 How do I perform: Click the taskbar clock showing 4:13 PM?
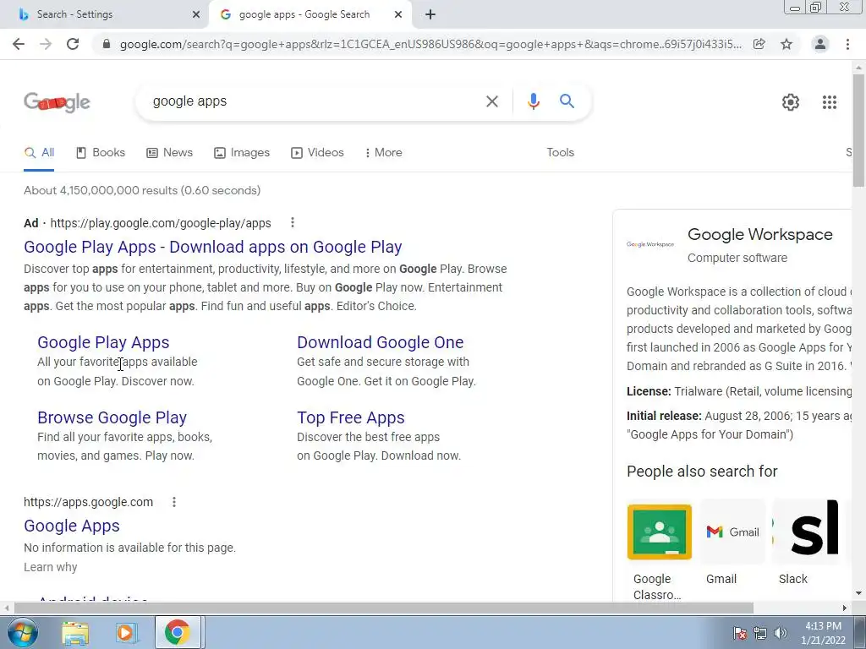tap(823, 633)
